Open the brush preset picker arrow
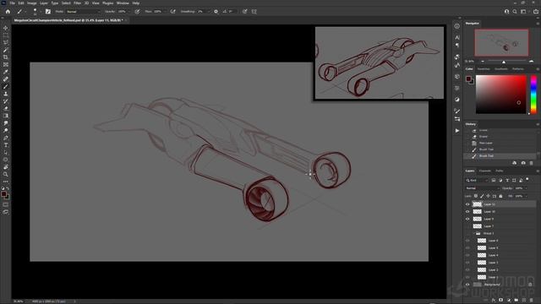Viewport: 541px width, 304px height. [41, 11]
